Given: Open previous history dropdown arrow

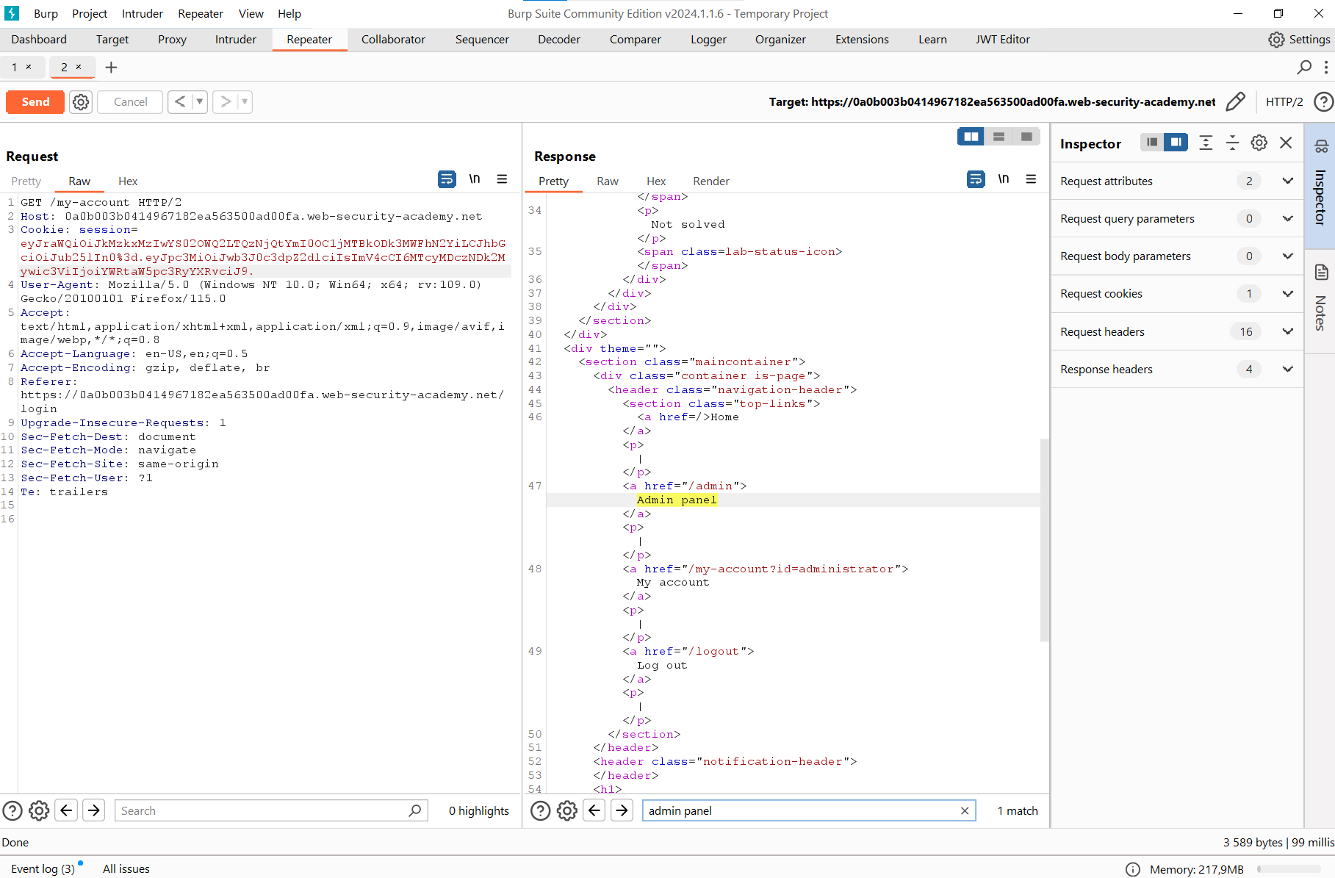Looking at the screenshot, I should [x=200, y=102].
